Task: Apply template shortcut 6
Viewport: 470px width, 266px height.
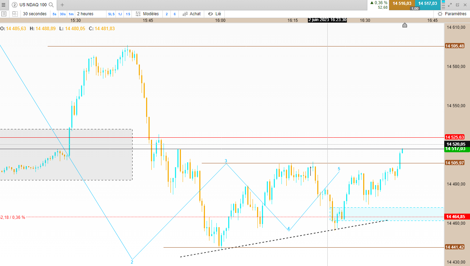Action: pyautogui.click(x=175, y=14)
